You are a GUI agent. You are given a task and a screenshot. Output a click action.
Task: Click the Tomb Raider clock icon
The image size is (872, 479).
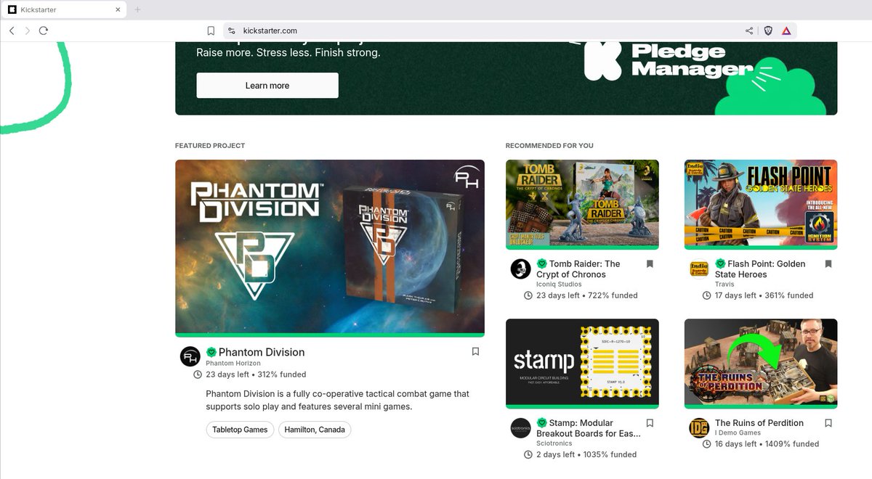pos(528,295)
